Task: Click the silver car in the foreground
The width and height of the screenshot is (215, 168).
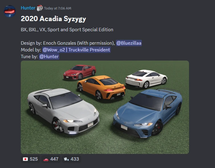Action: [63, 110]
